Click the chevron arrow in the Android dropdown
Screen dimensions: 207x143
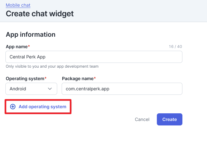coord(50,89)
